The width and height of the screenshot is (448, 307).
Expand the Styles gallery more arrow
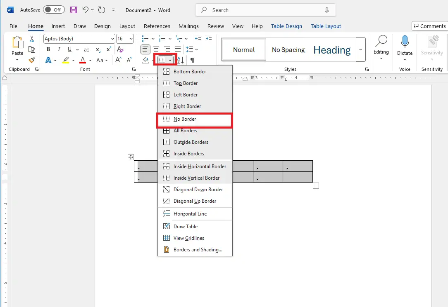[x=361, y=49]
